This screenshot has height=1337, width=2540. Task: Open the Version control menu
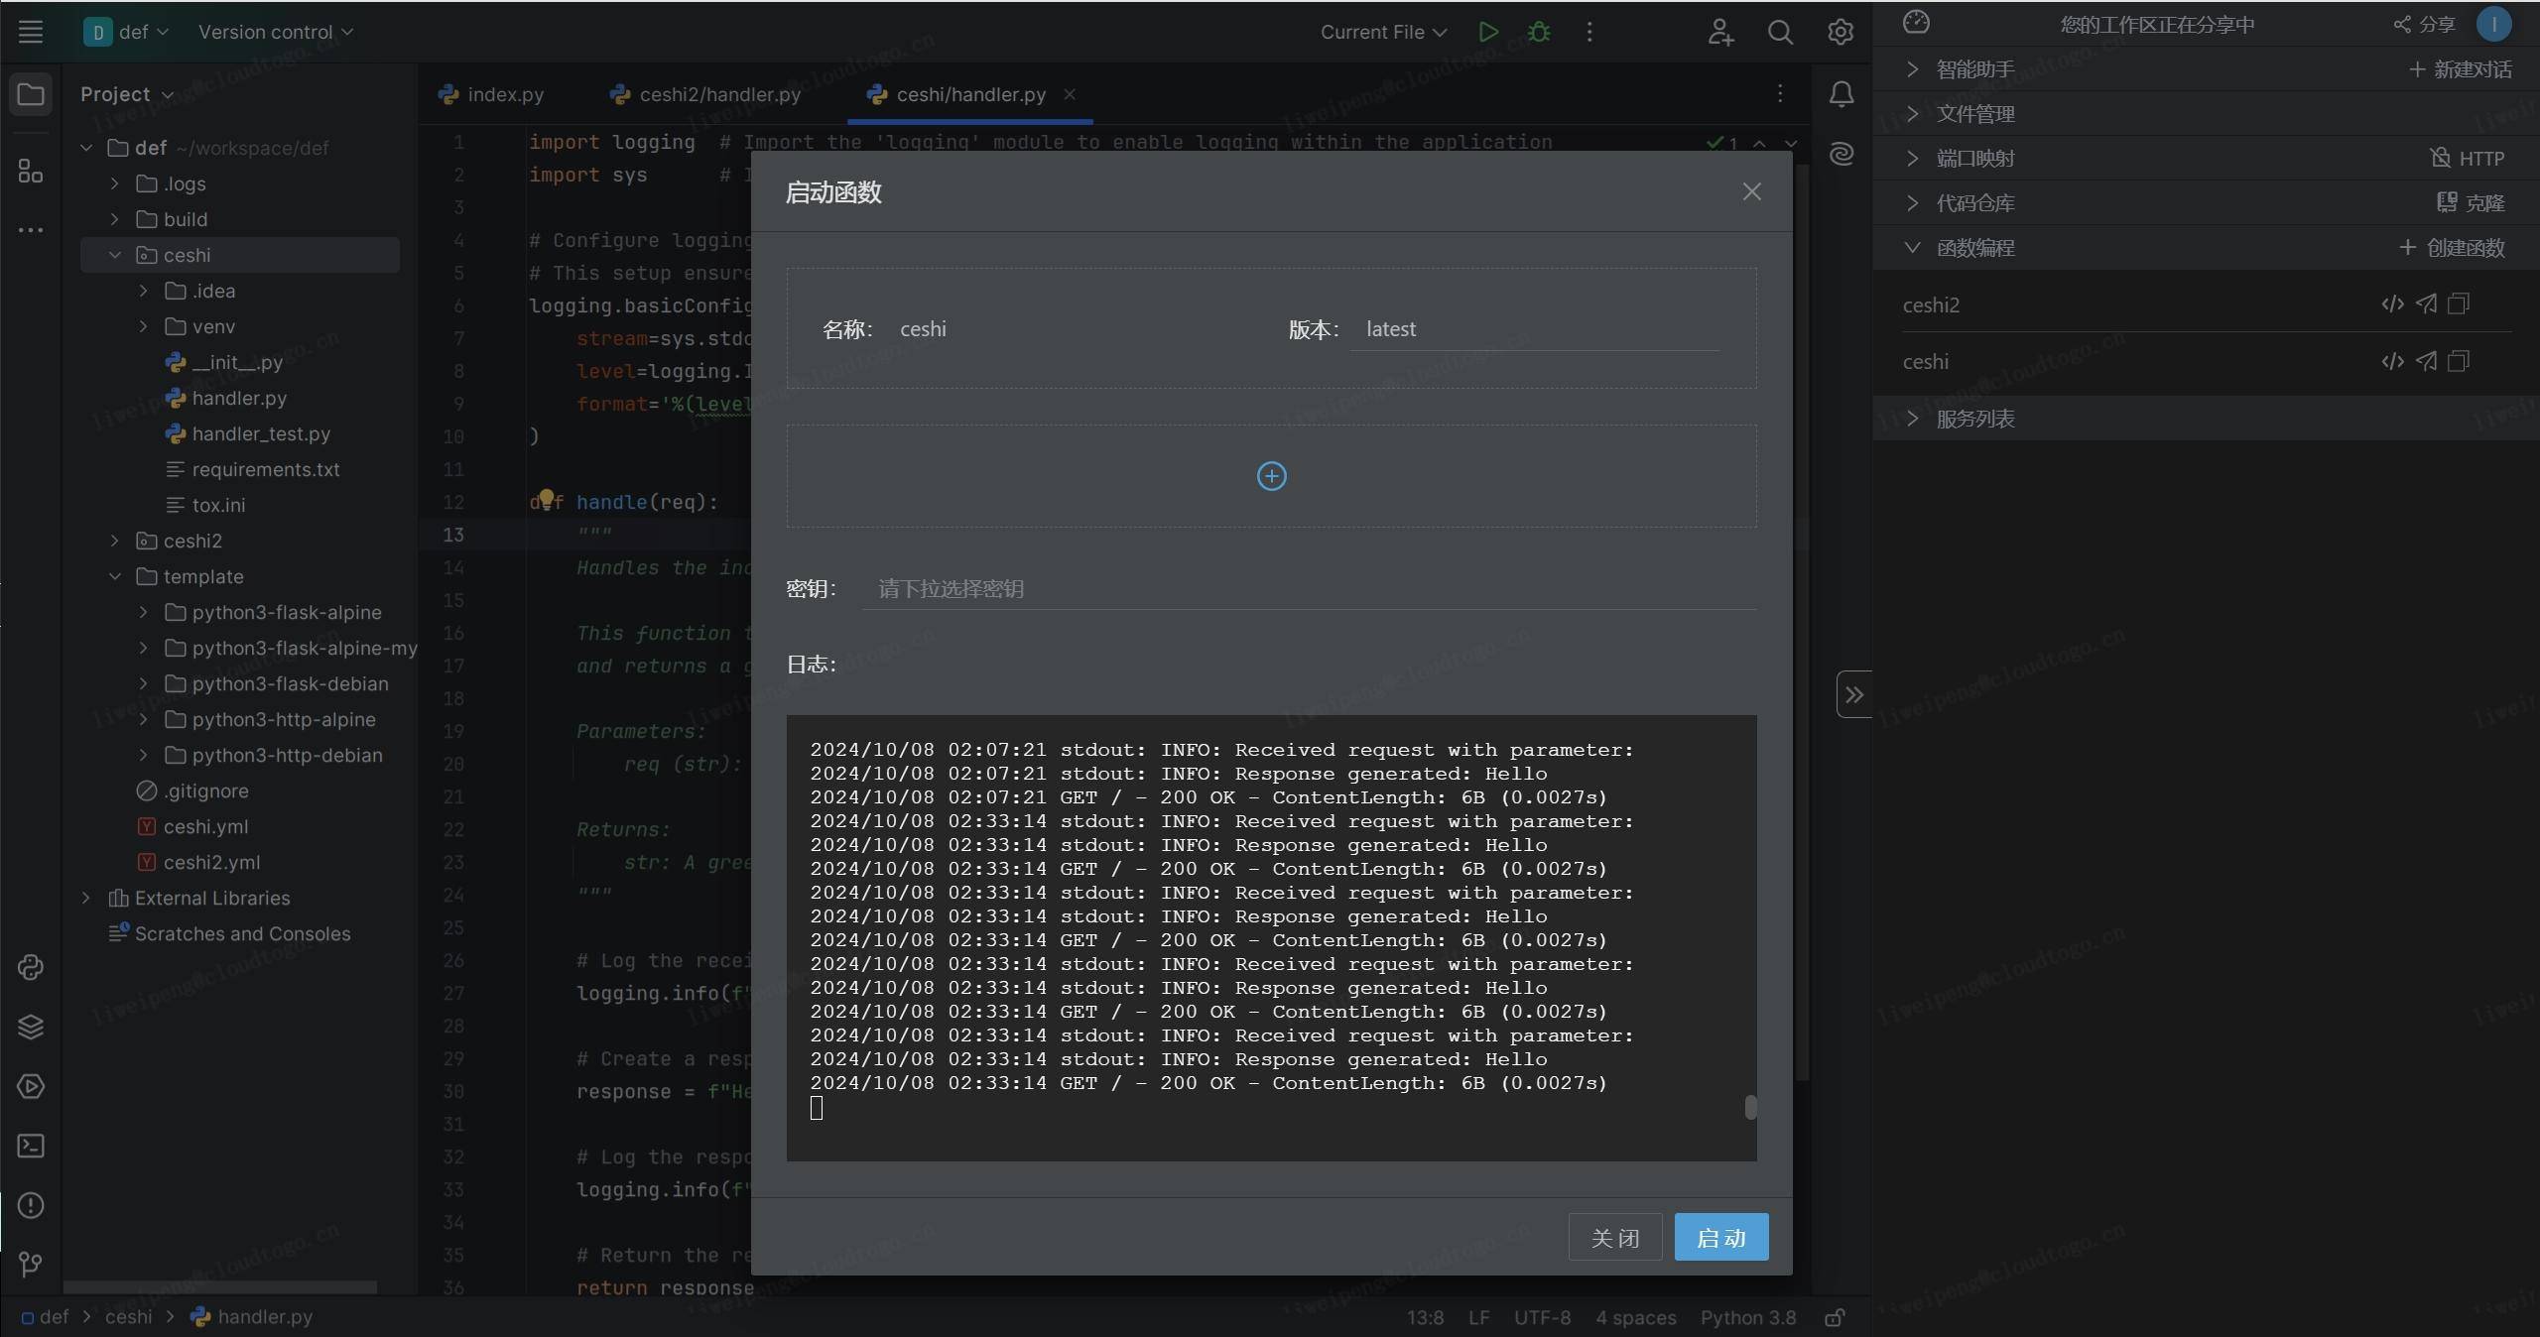coord(275,32)
